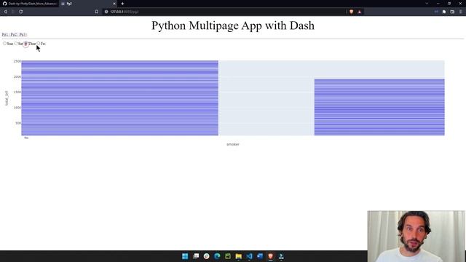Bookmark this page using the bookmark icon

[x=97, y=12]
